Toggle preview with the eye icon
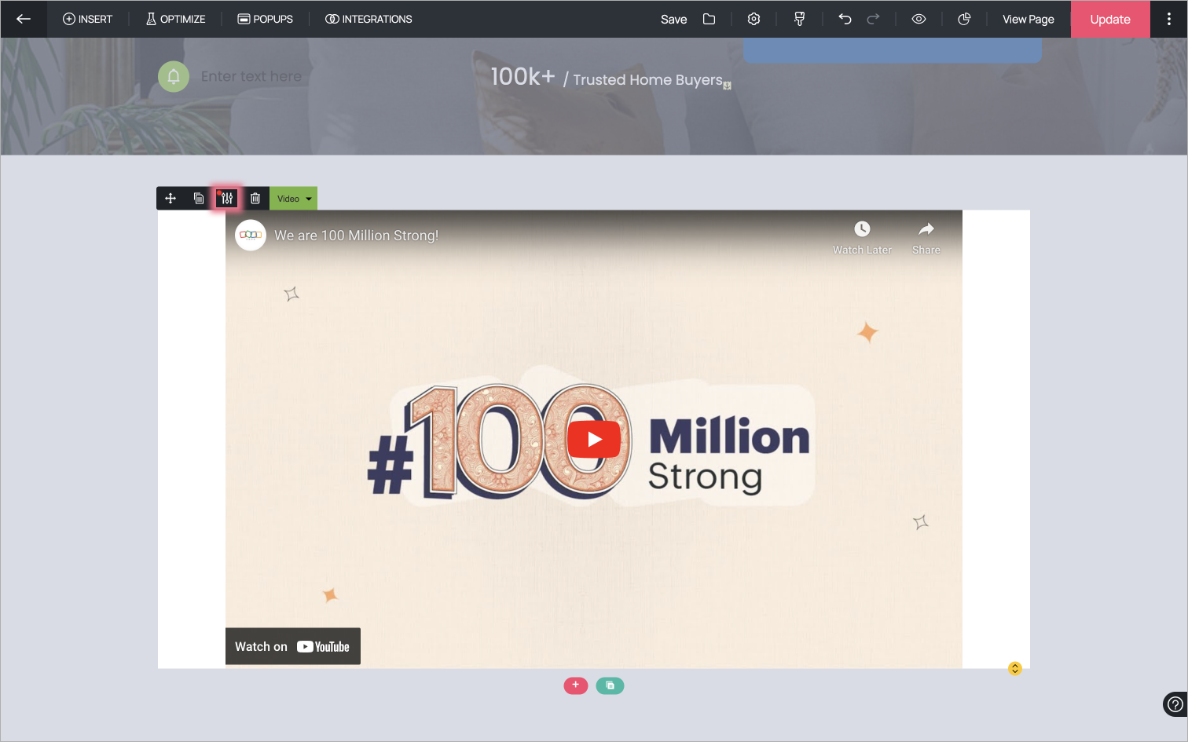The image size is (1188, 742). [x=918, y=19]
